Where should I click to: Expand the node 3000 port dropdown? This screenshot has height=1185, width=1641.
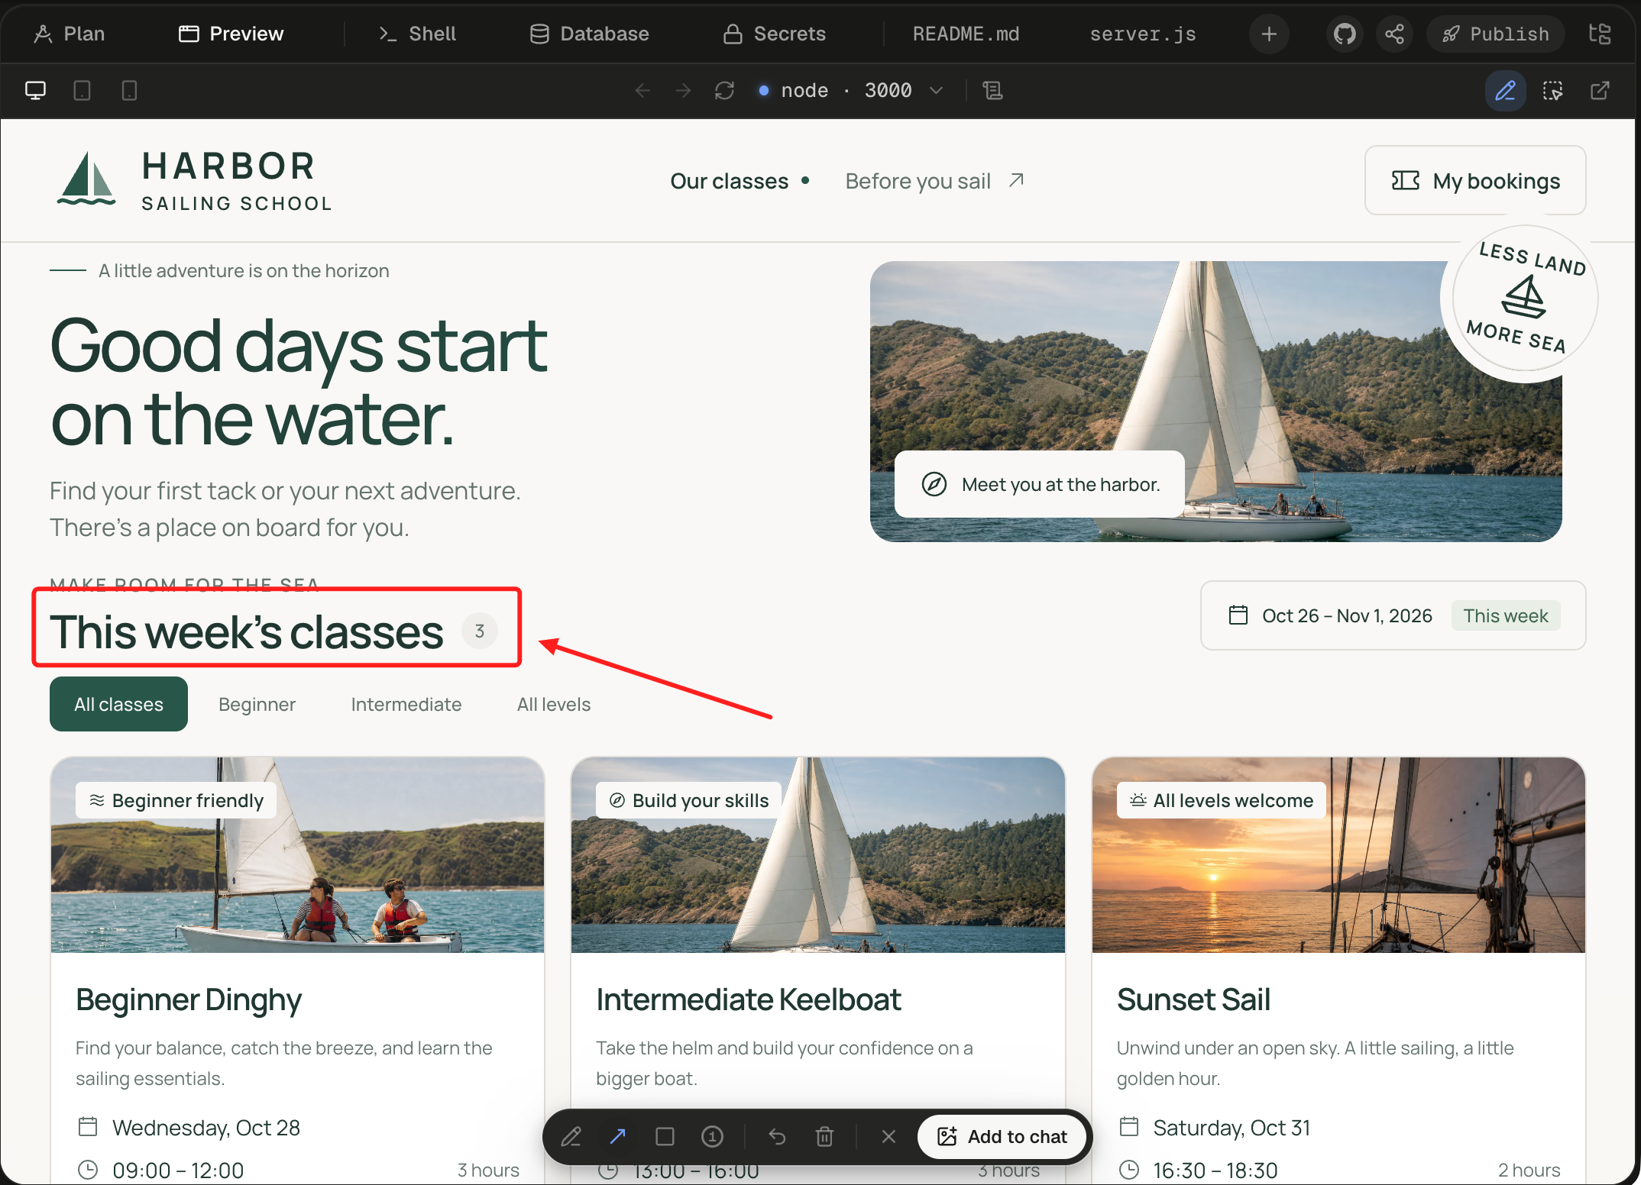pos(851,91)
